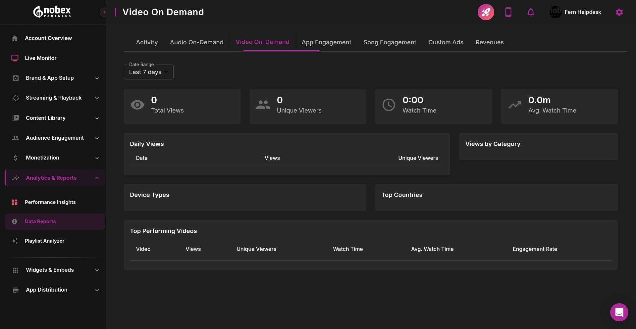Open Live Monitor from the sidebar
Viewport: 636px width, 329px height.
pos(40,58)
